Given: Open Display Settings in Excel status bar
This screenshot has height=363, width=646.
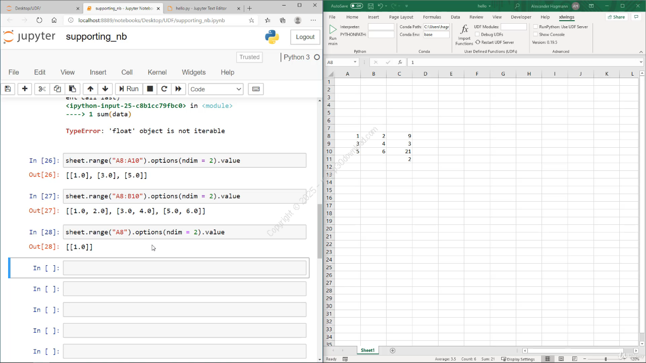Looking at the screenshot, I should [518, 359].
